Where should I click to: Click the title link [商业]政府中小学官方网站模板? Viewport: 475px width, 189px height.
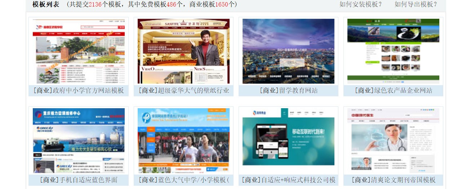pos(79,91)
